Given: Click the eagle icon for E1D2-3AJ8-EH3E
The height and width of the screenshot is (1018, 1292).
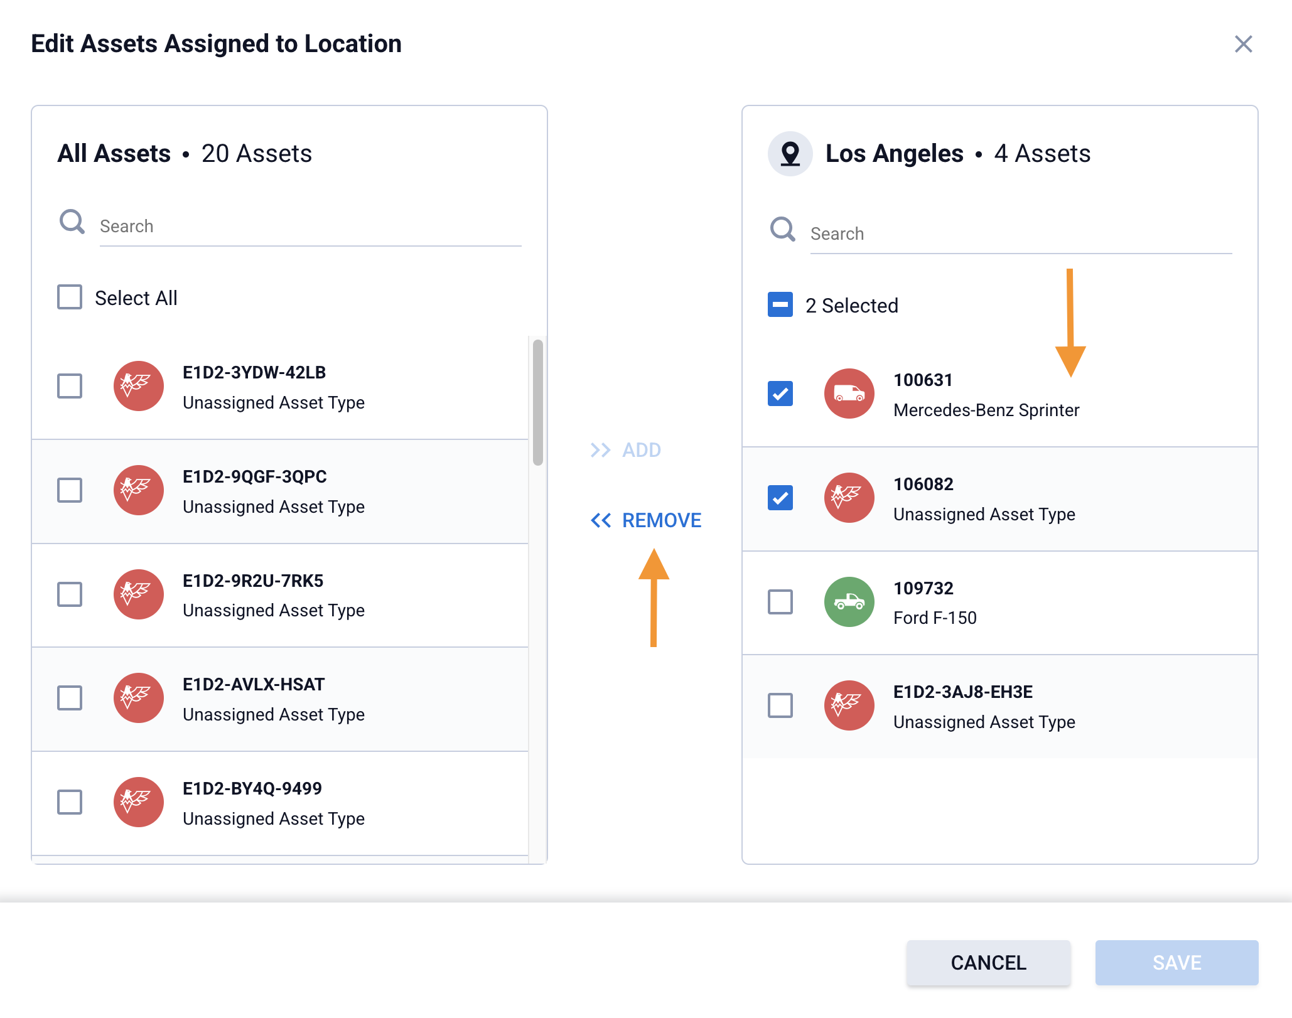Looking at the screenshot, I should 849,705.
